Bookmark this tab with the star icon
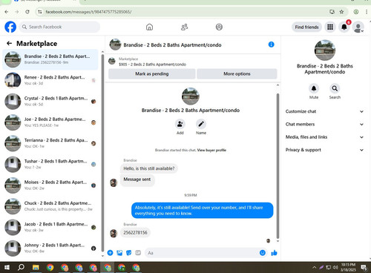The width and height of the screenshot is (371, 273). click(x=341, y=12)
